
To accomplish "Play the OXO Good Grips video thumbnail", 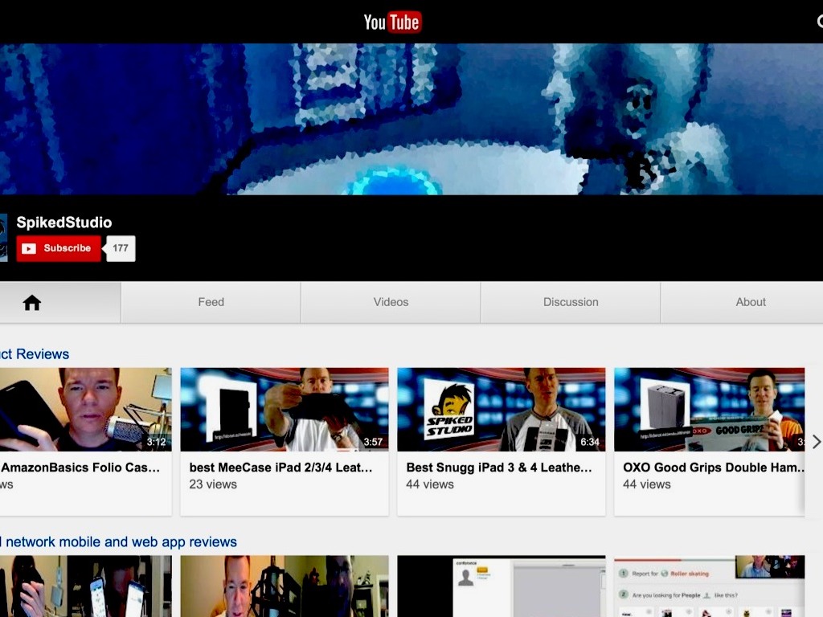I will 709,409.
